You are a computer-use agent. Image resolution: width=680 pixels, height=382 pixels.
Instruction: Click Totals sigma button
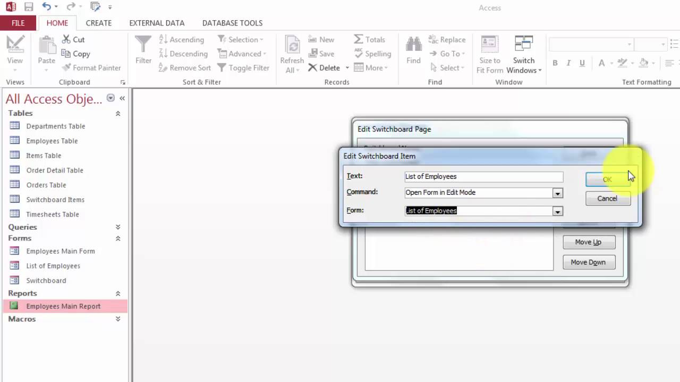(x=369, y=39)
